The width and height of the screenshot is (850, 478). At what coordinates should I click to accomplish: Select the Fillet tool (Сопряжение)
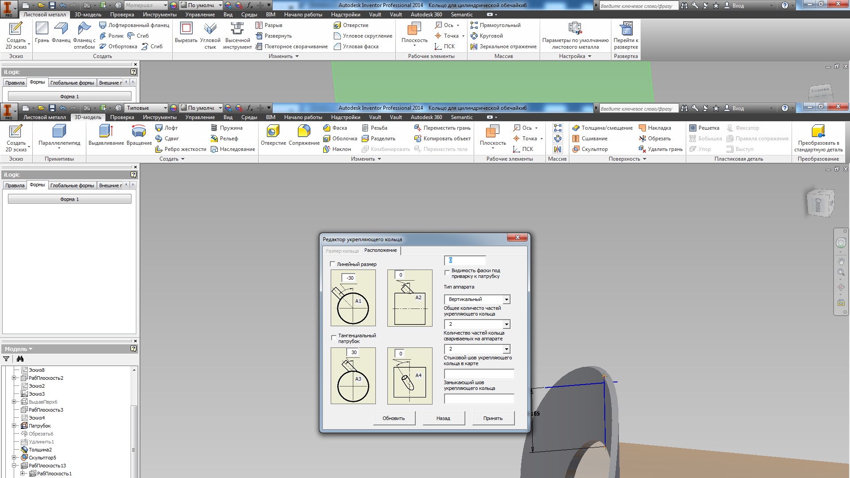pos(304,135)
